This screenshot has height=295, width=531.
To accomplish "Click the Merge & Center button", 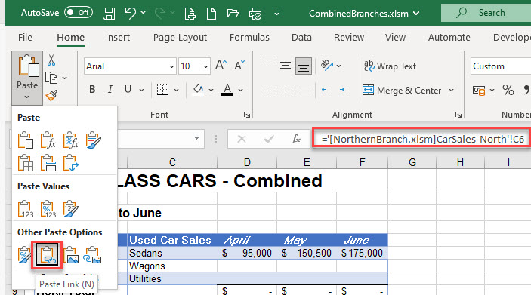I will (x=402, y=91).
